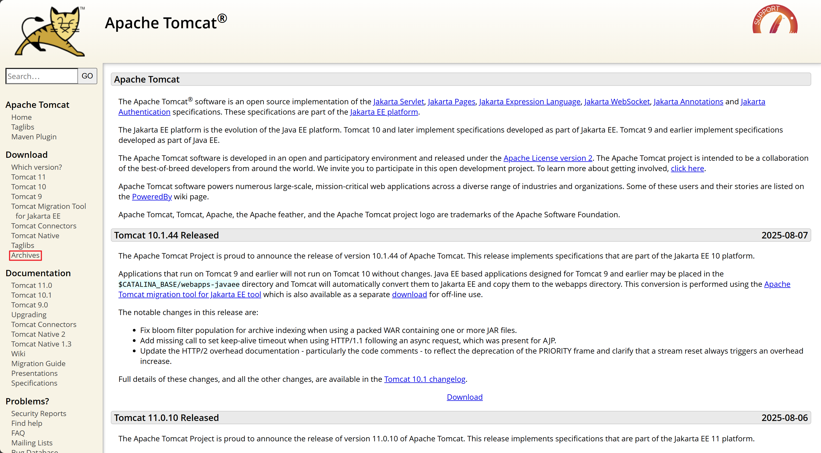
Task: Click the 2025-08-06 release date
Action: tap(784, 418)
